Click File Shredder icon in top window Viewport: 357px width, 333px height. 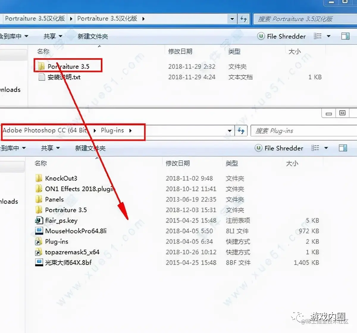click(261, 36)
